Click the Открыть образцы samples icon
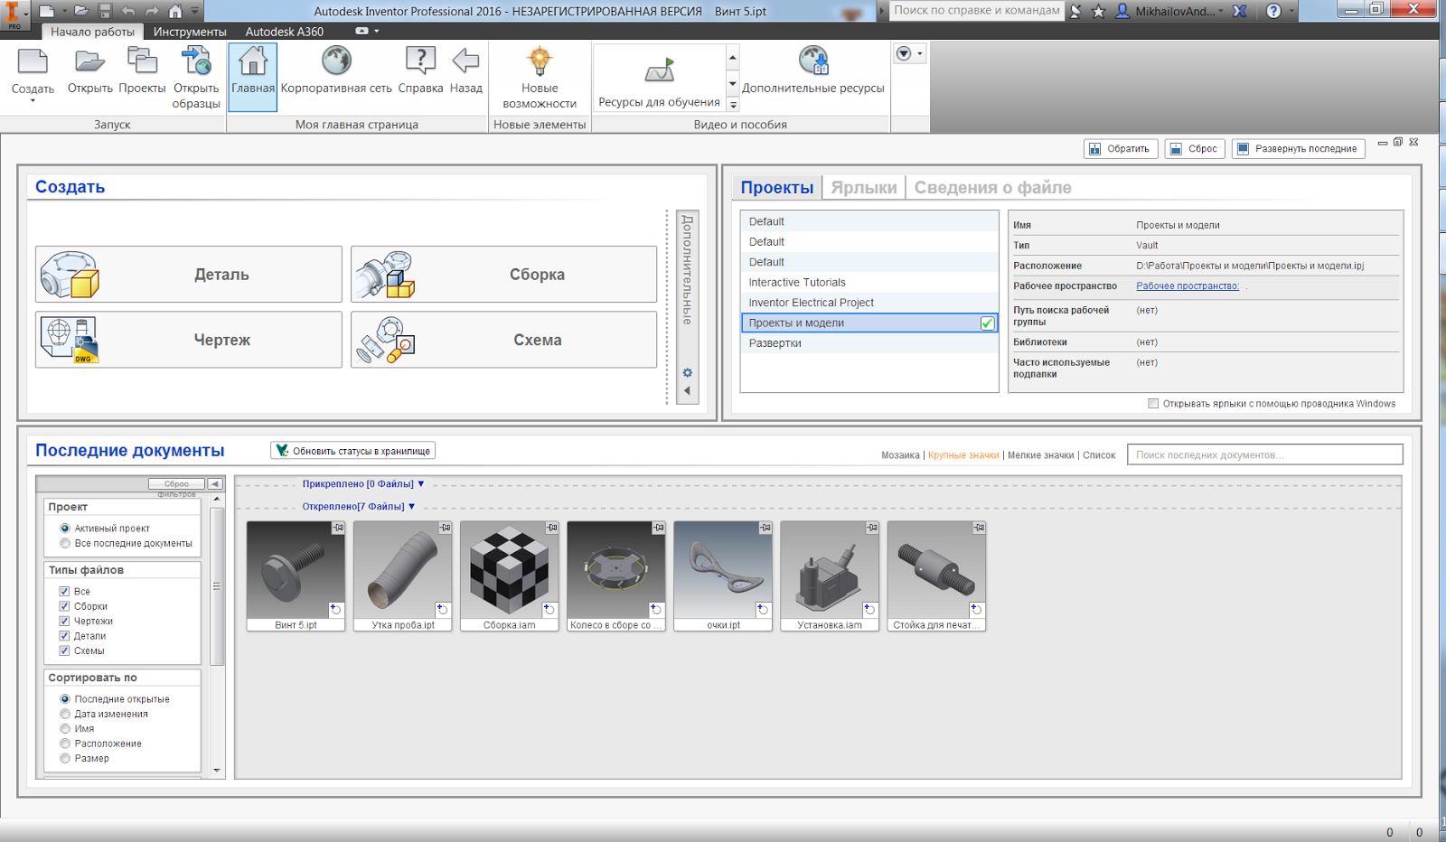 pyautogui.click(x=196, y=61)
